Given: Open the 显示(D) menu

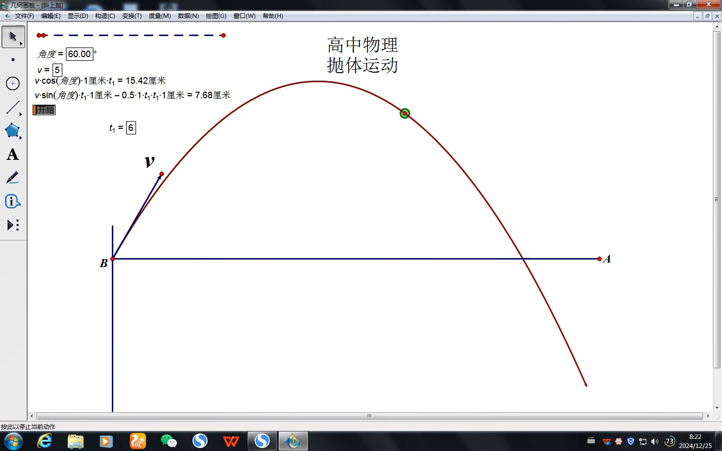Looking at the screenshot, I should coord(78,16).
